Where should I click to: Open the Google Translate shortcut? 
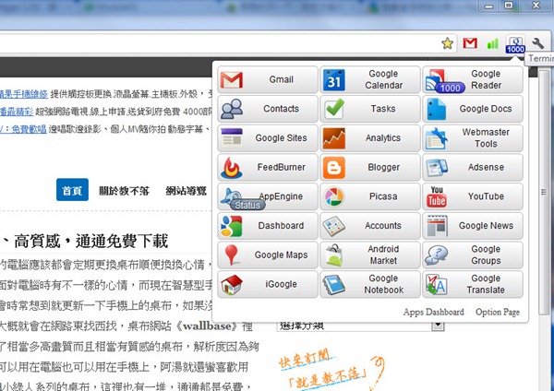(x=473, y=284)
